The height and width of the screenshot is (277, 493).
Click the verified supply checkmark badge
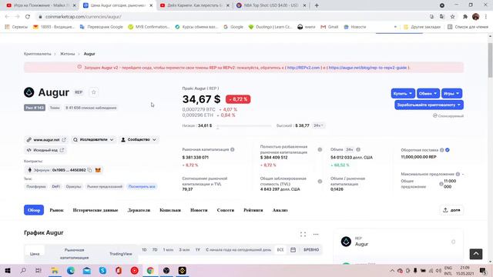pos(448,150)
